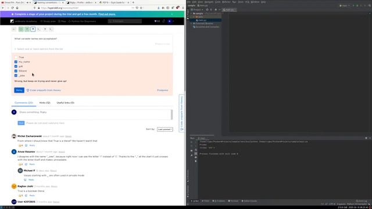Image resolution: width=372 pixels, height=209 pixels.
Task: Open the Study plan page
Action: [x=48, y=21]
